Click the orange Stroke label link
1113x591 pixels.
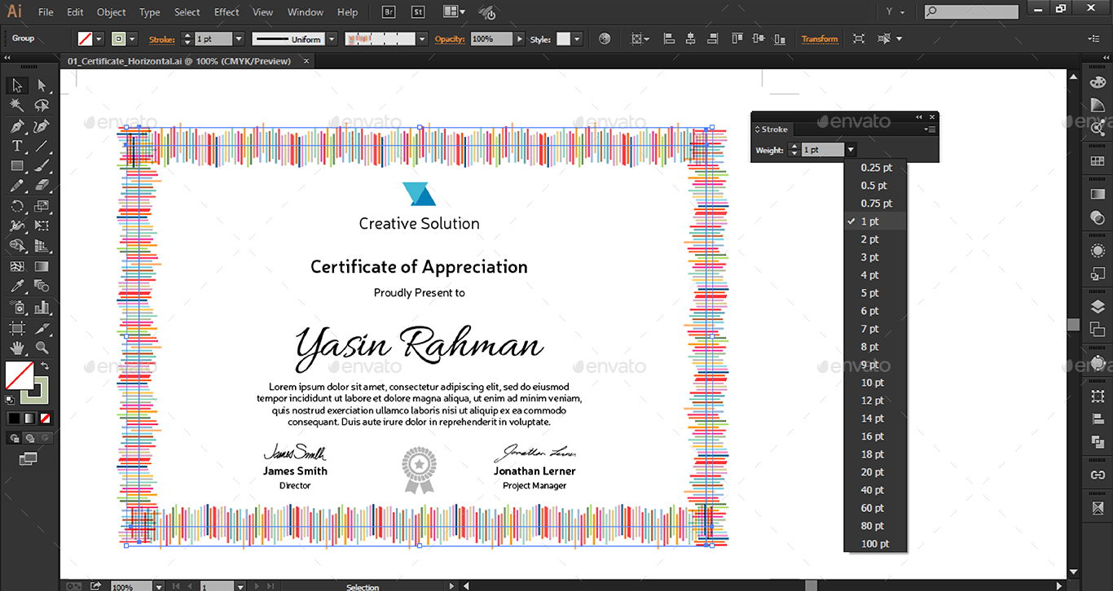[161, 39]
